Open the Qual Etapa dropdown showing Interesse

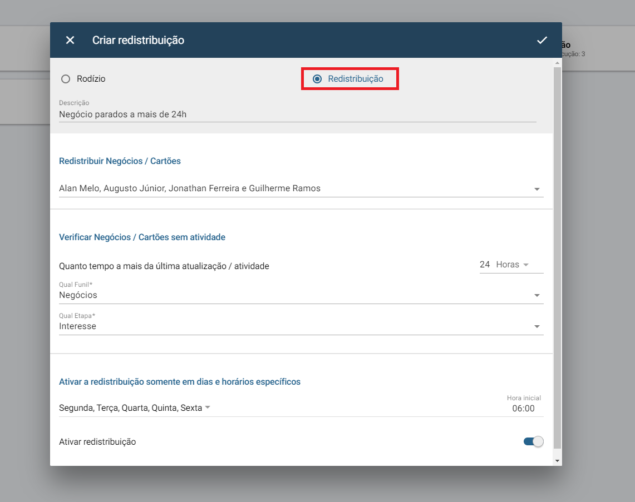(x=301, y=326)
